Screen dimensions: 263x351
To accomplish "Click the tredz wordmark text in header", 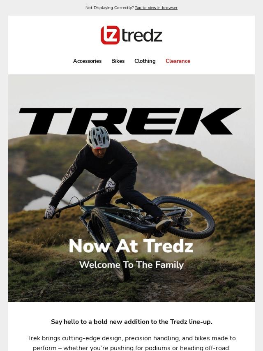I will point(142,36).
